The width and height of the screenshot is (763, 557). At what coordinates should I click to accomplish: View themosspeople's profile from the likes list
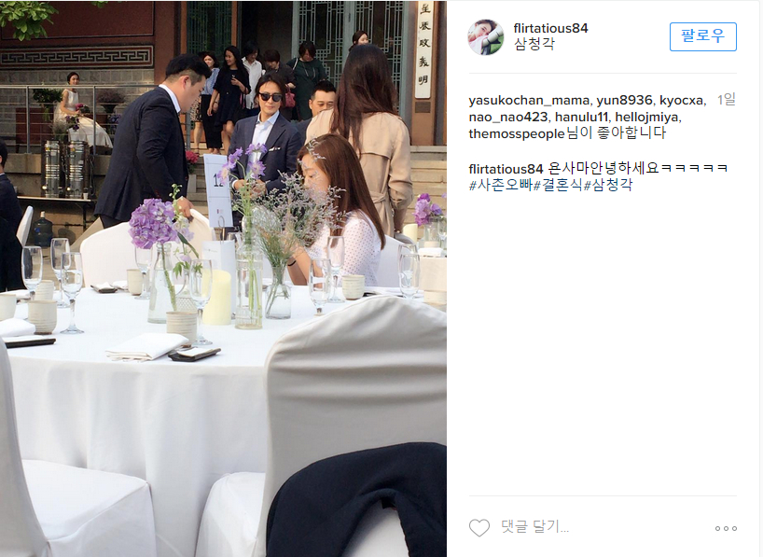tap(517, 133)
